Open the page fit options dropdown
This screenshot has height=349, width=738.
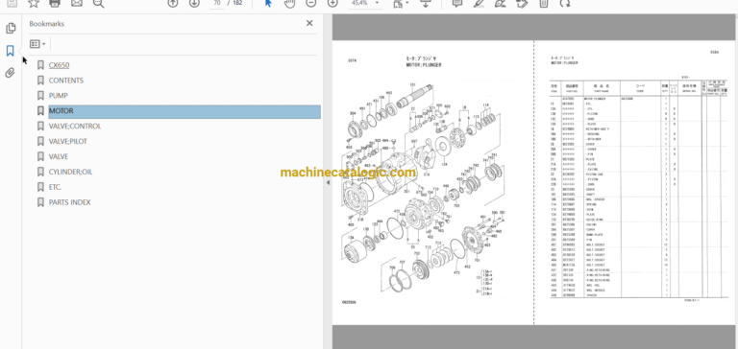click(x=401, y=4)
